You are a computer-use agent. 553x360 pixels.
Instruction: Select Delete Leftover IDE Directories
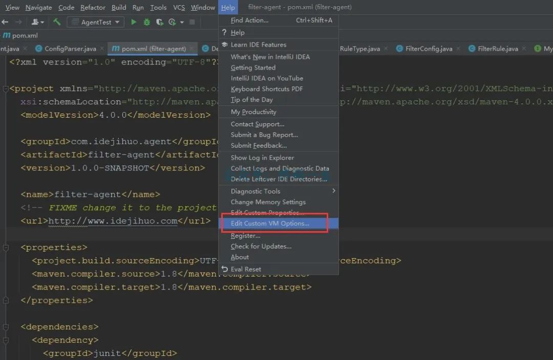pyautogui.click(x=279, y=179)
